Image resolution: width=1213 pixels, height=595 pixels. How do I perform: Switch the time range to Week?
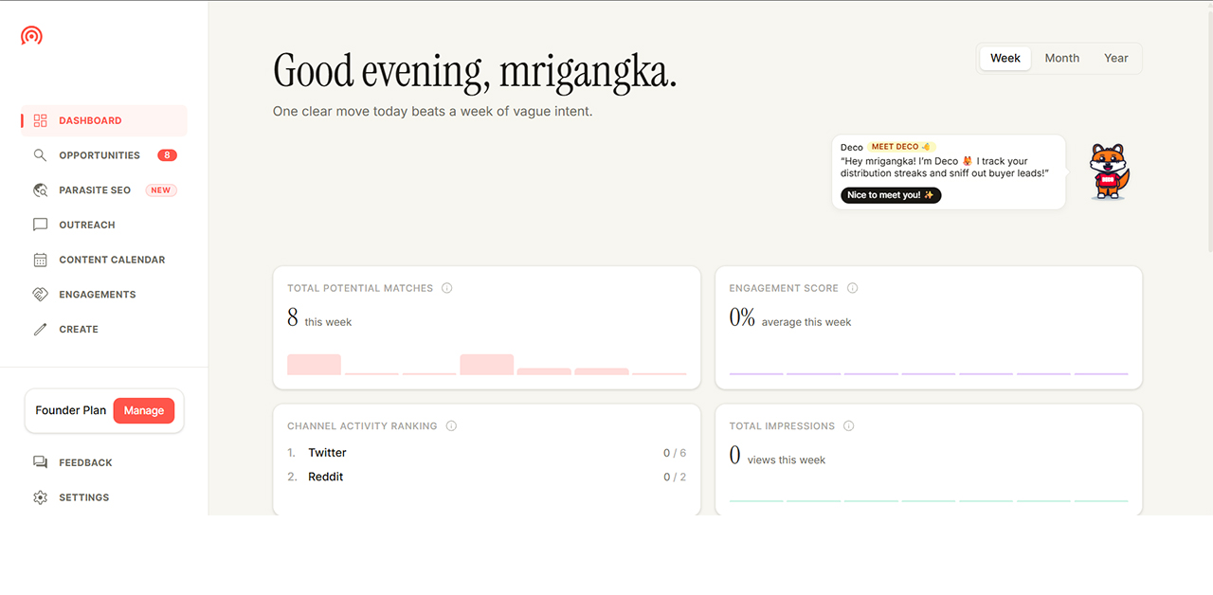(1005, 58)
